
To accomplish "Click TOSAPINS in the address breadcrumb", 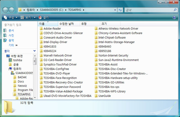I will coord(75,10).
